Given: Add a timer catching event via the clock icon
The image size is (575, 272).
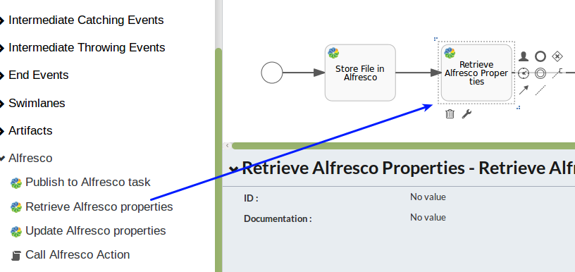Looking at the screenshot, I should pyautogui.click(x=524, y=73).
